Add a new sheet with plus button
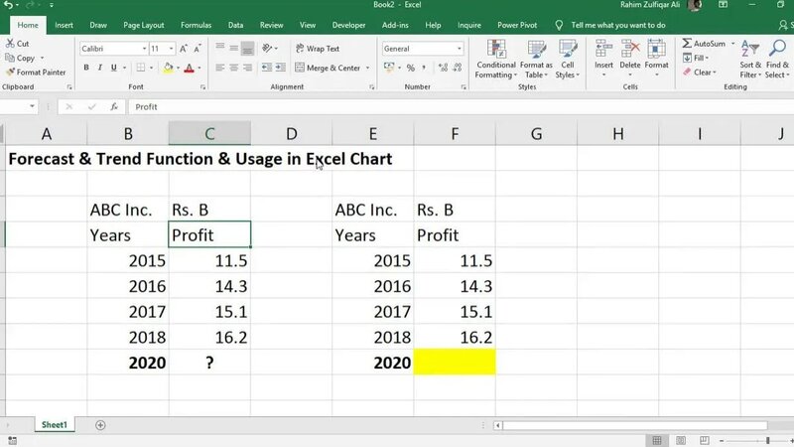Image resolution: width=794 pixels, height=447 pixels. (x=100, y=425)
